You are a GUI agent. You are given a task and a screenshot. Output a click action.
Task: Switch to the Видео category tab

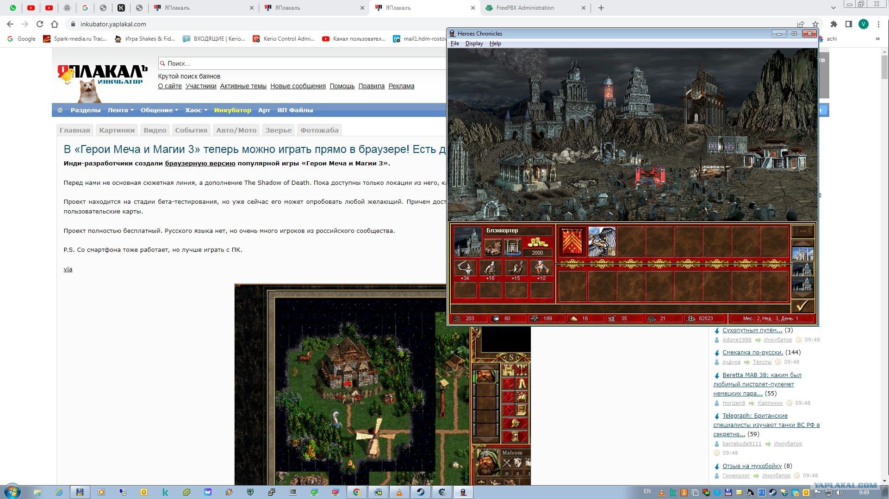[155, 130]
